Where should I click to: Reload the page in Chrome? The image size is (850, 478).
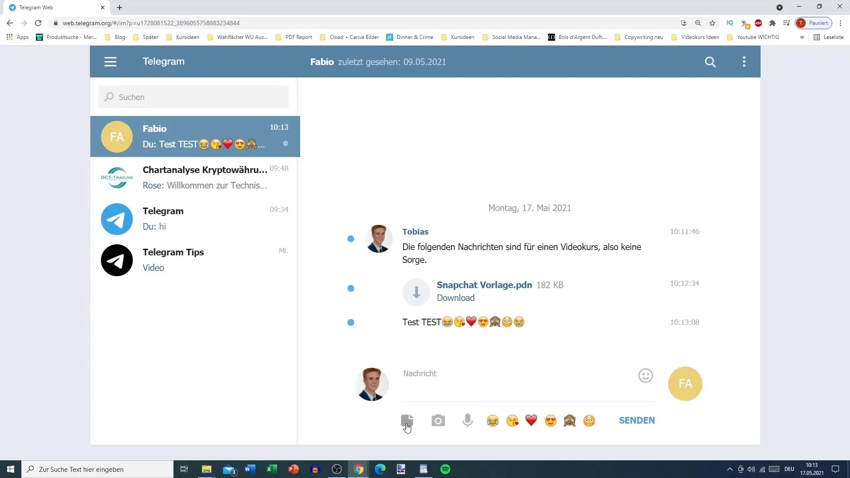pos(38,23)
